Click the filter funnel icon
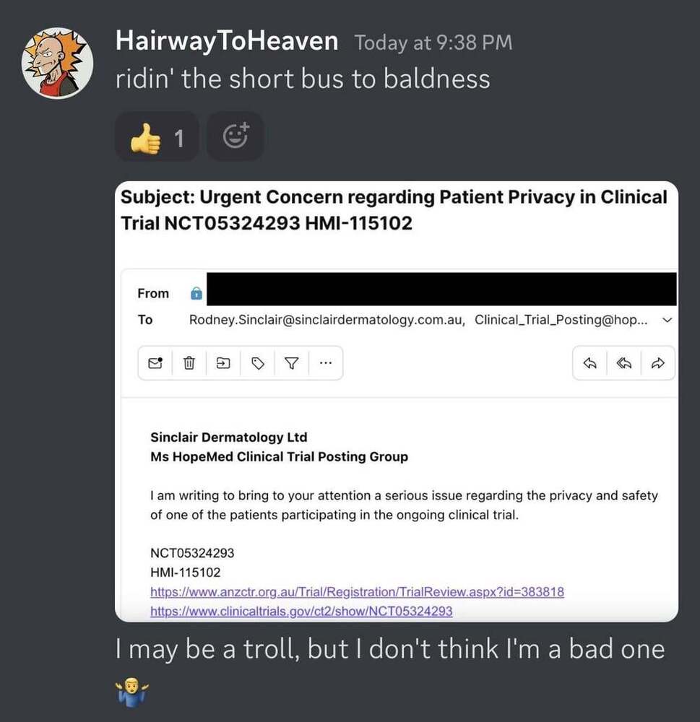The width and height of the screenshot is (700, 722). tap(291, 363)
